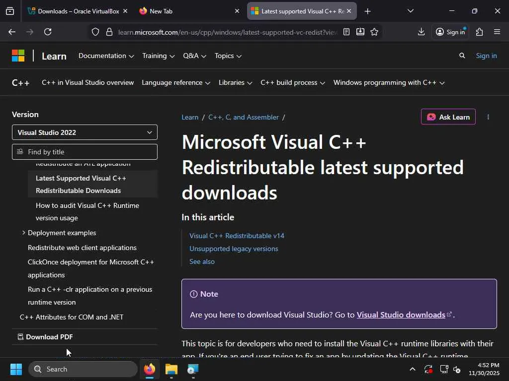
Task: Open File Explorer from taskbar
Action: (x=171, y=369)
